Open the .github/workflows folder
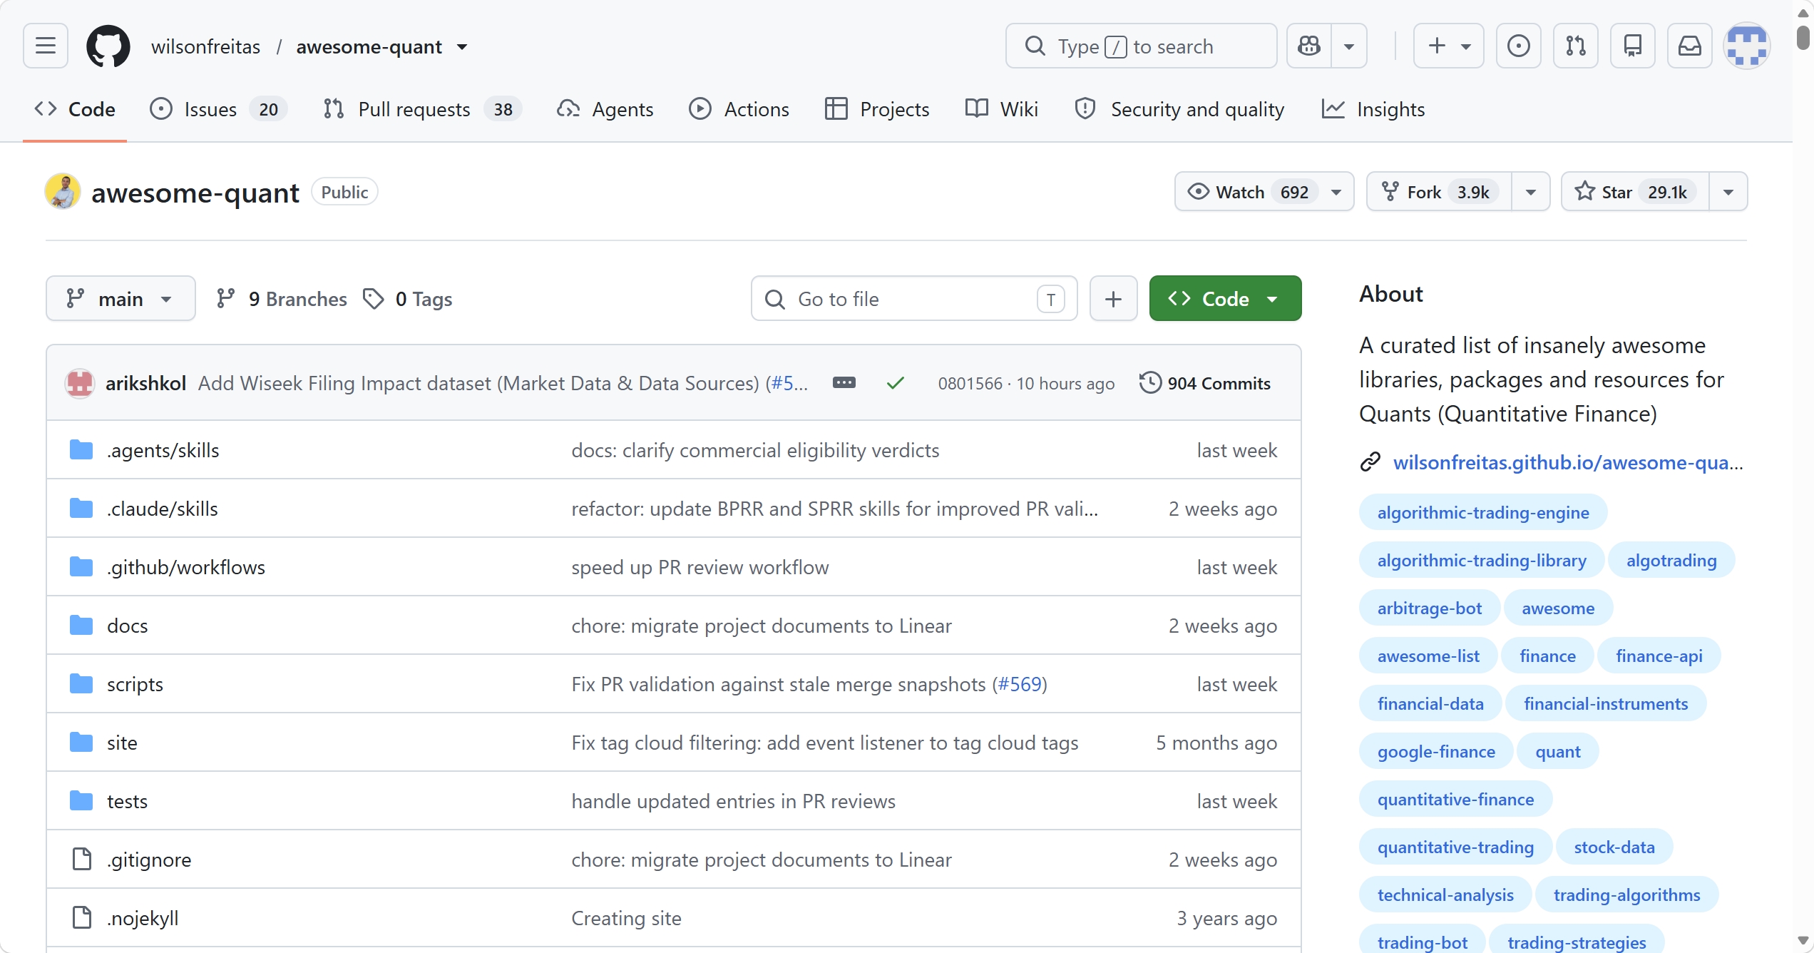This screenshot has width=1814, height=953. (186, 567)
